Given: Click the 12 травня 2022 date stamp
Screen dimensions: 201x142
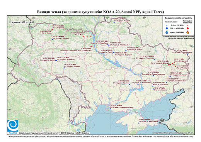Looking at the screenshot, I should (22, 22).
